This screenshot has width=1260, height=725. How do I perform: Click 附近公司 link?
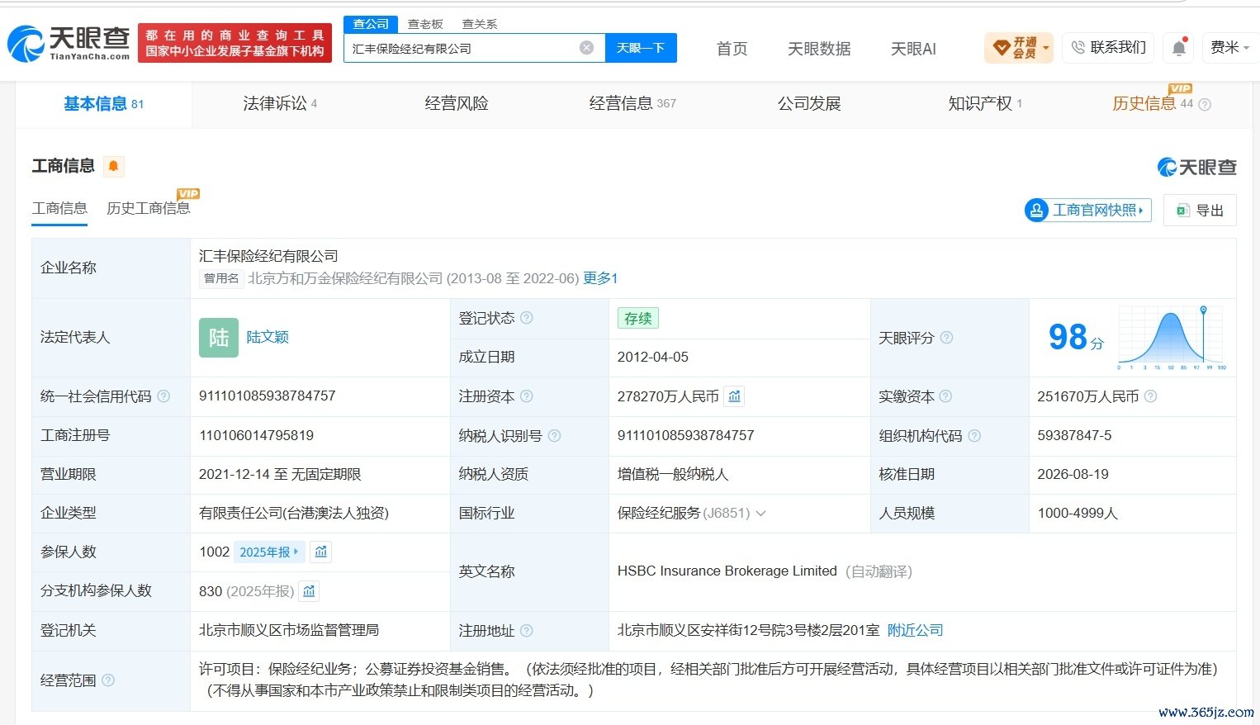click(915, 630)
